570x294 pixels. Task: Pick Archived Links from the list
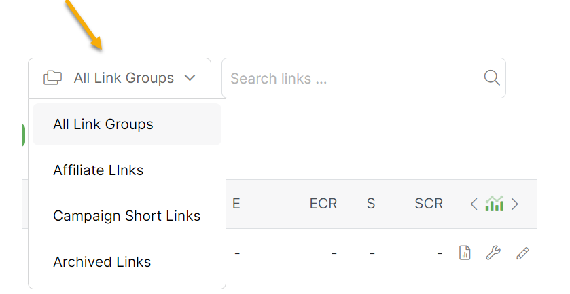point(102,262)
